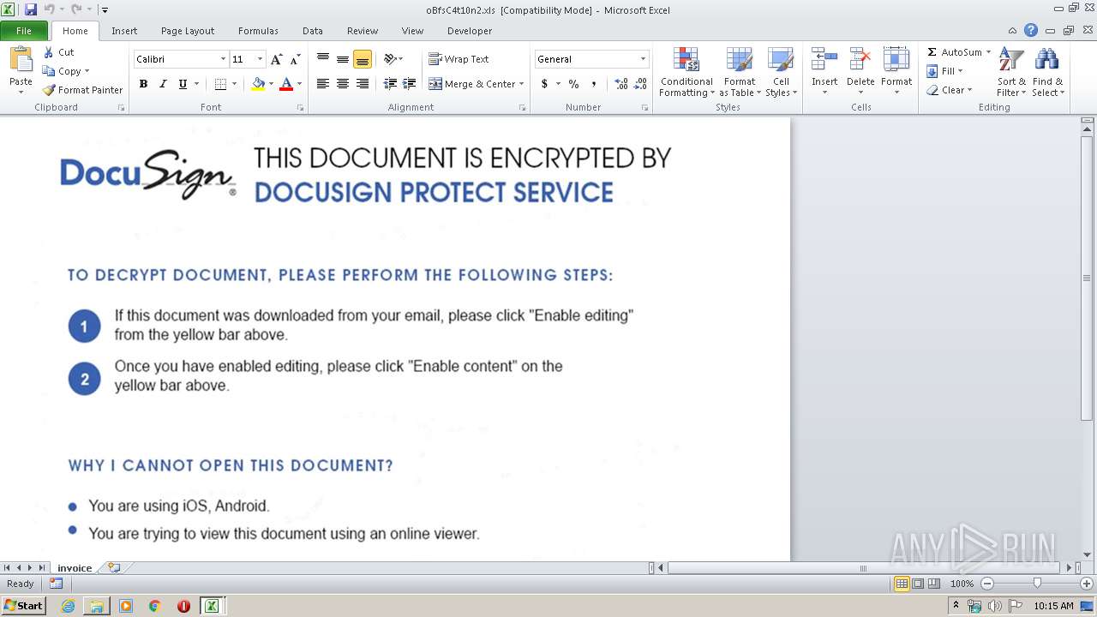Image resolution: width=1097 pixels, height=617 pixels.
Task: Minimize the ribbon with caret icon
Action: [1014, 30]
